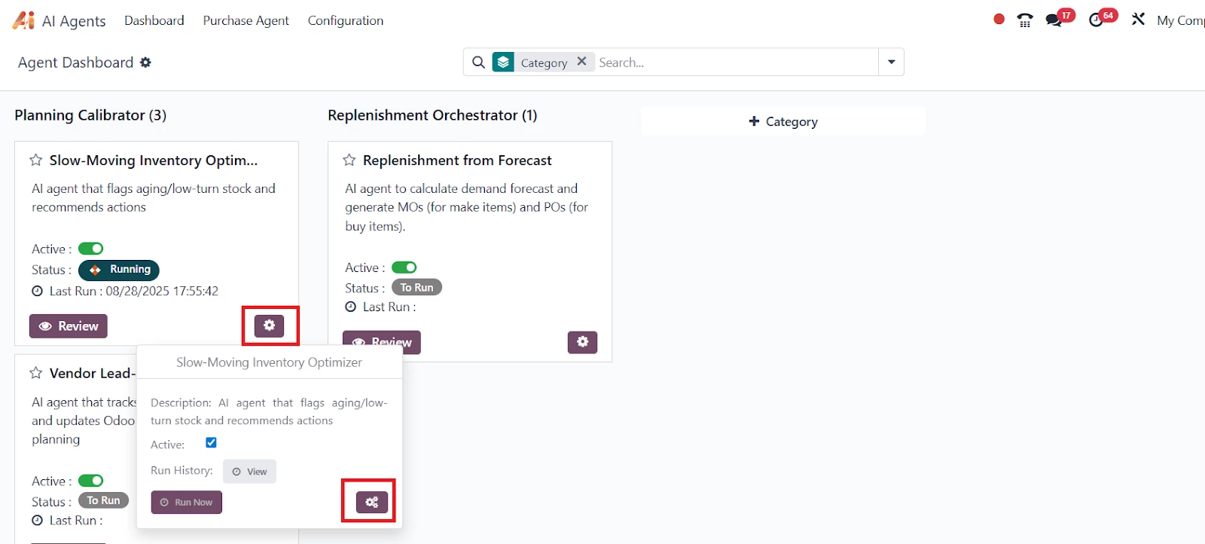Toggle Active switch on Replenishment from Forecast
The image size is (1205, 544).
click(x=404, y=267)
